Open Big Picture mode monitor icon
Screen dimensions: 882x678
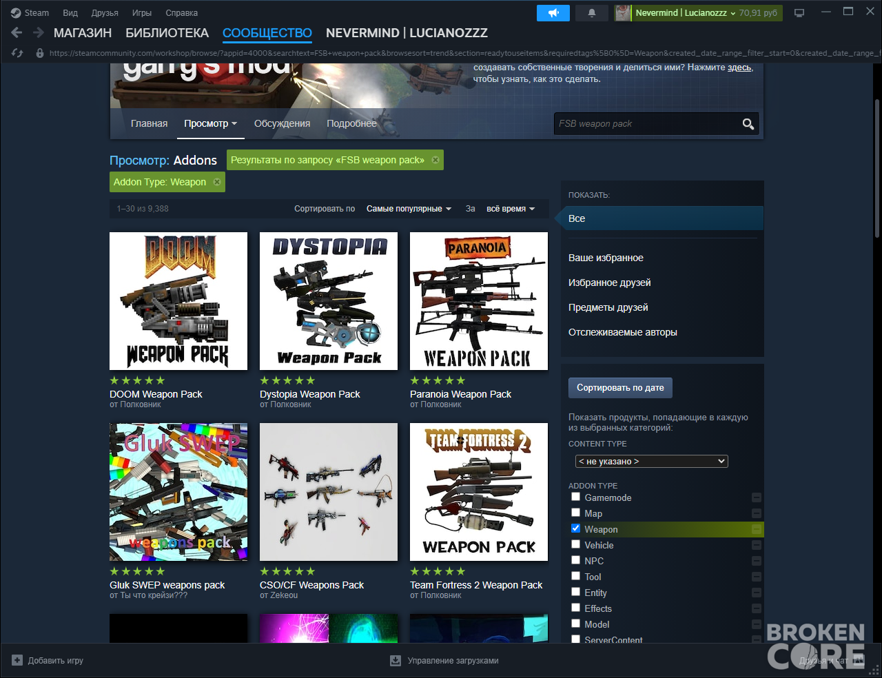(799, 13)
